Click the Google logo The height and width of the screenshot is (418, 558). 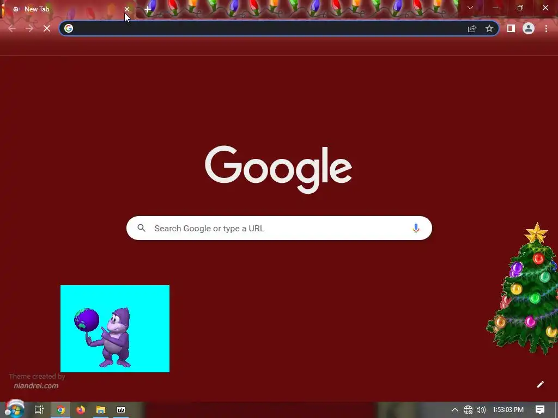278,170
